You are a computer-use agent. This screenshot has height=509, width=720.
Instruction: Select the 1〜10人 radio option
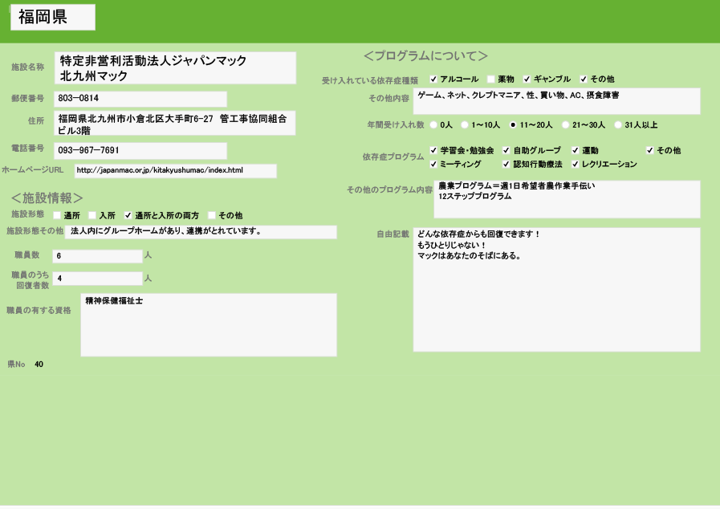(465, 125)
